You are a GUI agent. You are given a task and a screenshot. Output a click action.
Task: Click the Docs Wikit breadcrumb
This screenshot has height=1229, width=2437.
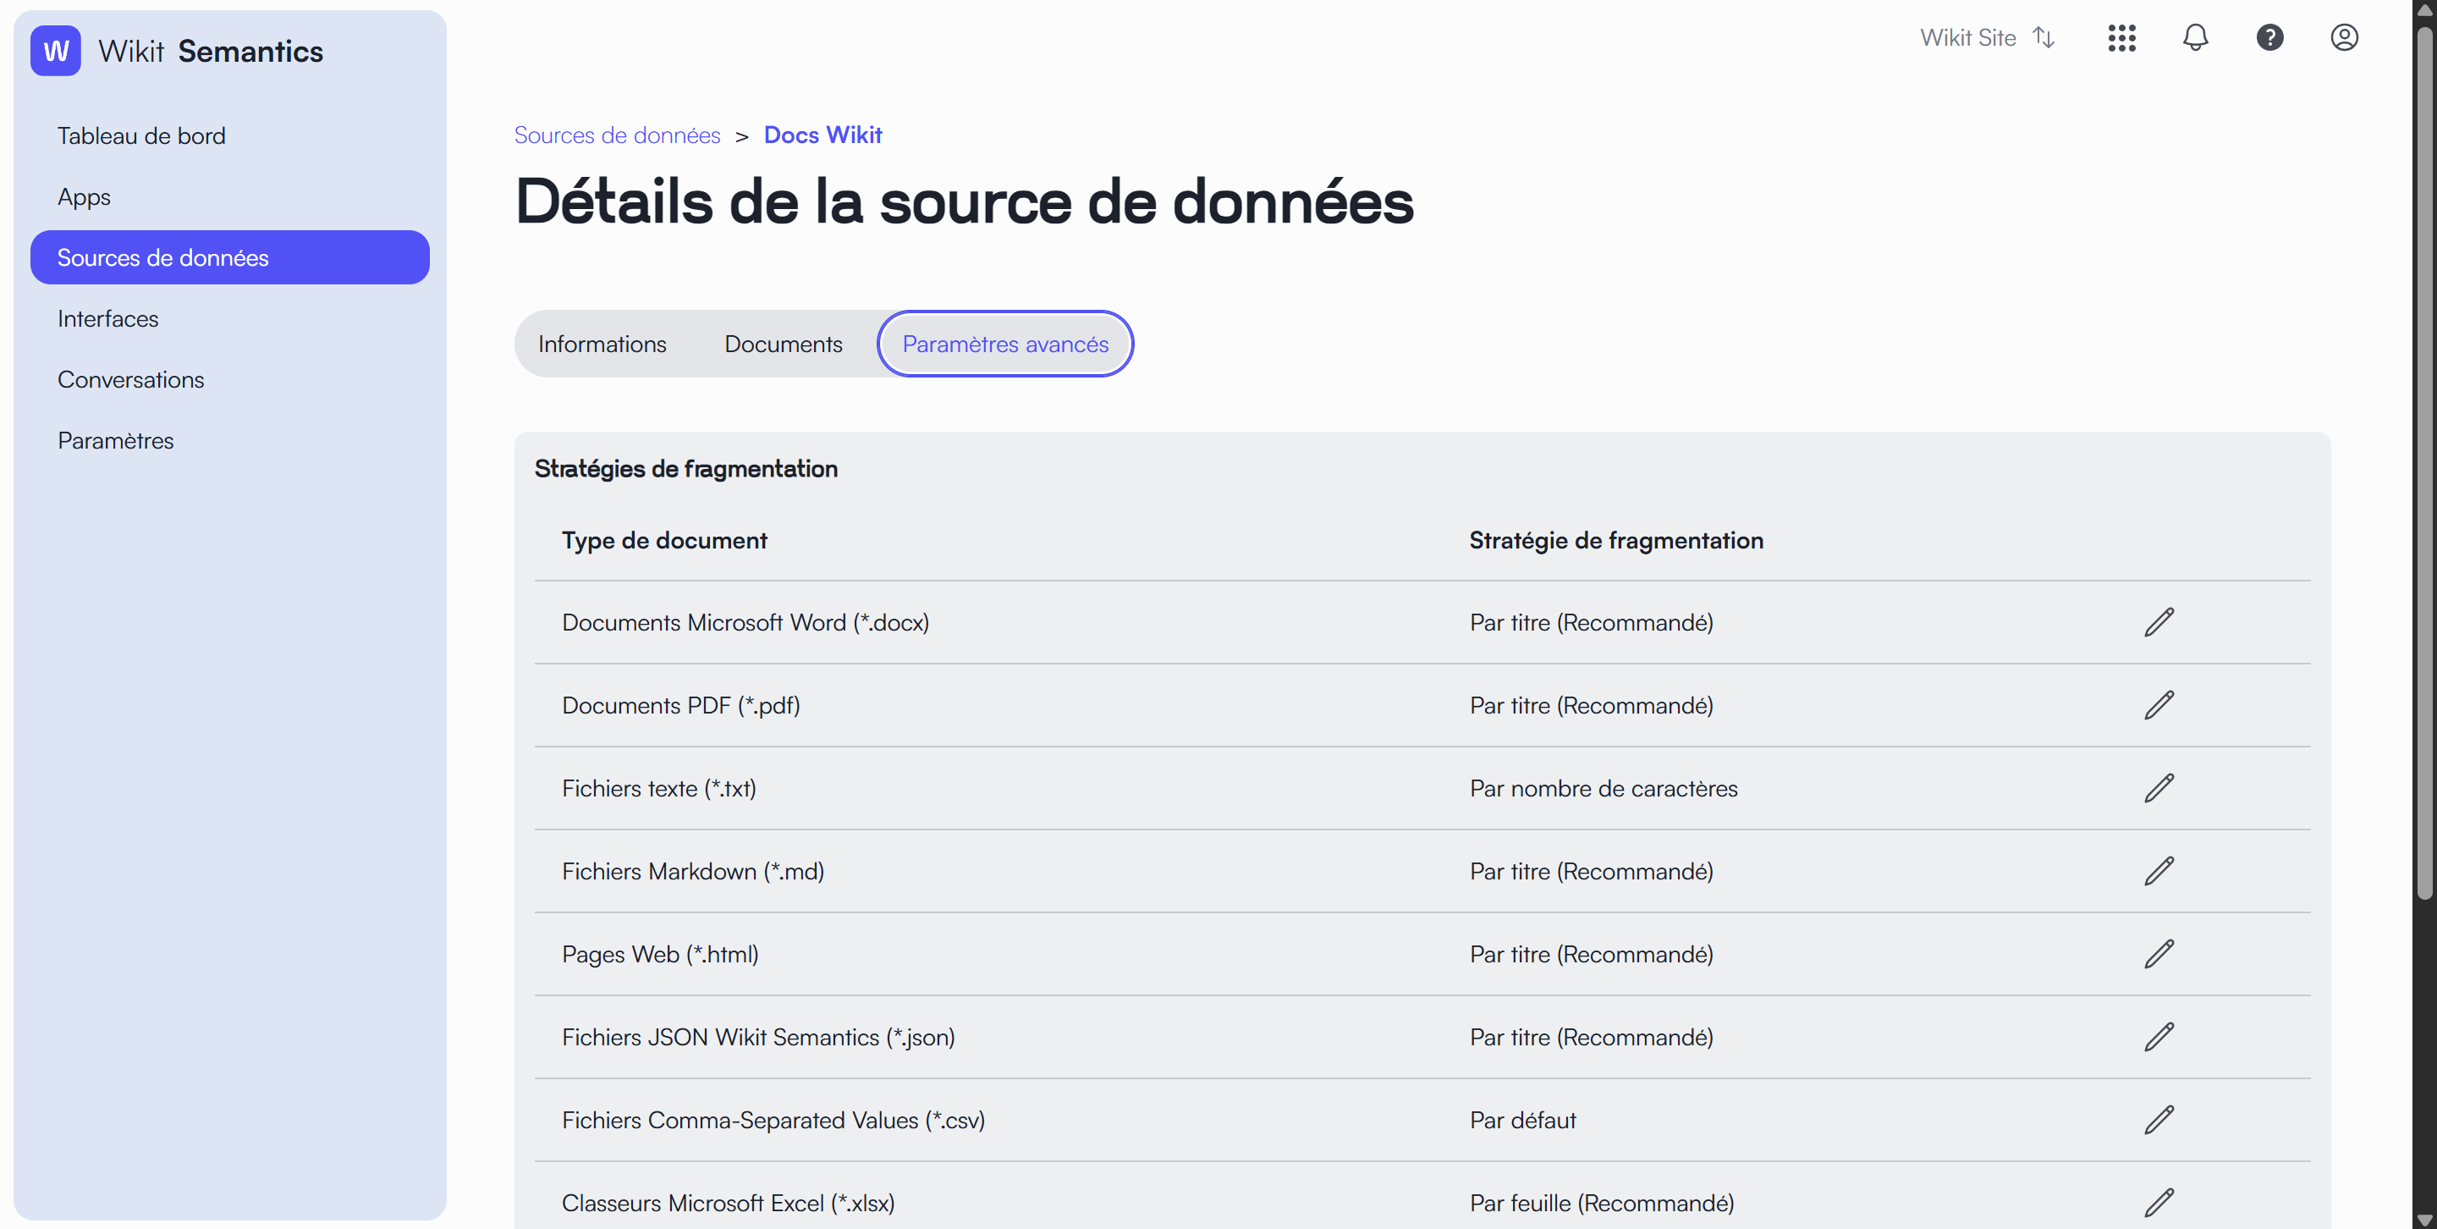click(x=822, y=135)
